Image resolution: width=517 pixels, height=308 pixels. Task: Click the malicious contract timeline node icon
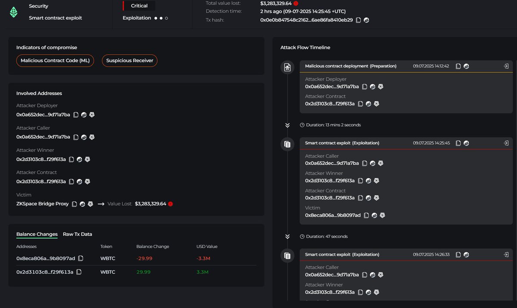(x=287, y=67)
